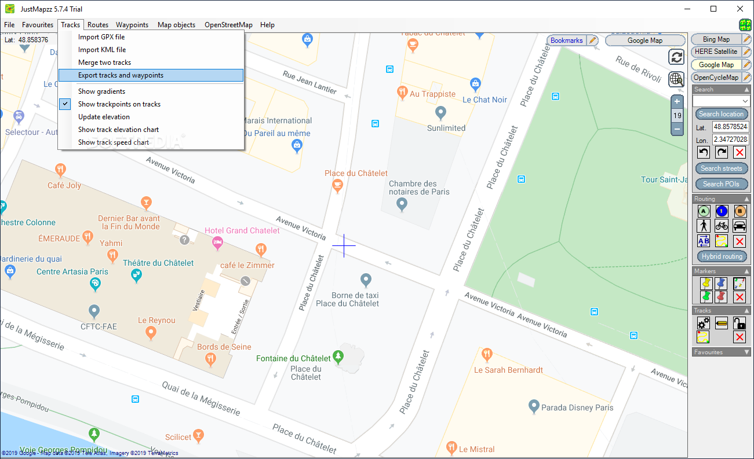Open the Map objects menu
754x459 pixels.
pyautogui.click(x=176, y=25)
